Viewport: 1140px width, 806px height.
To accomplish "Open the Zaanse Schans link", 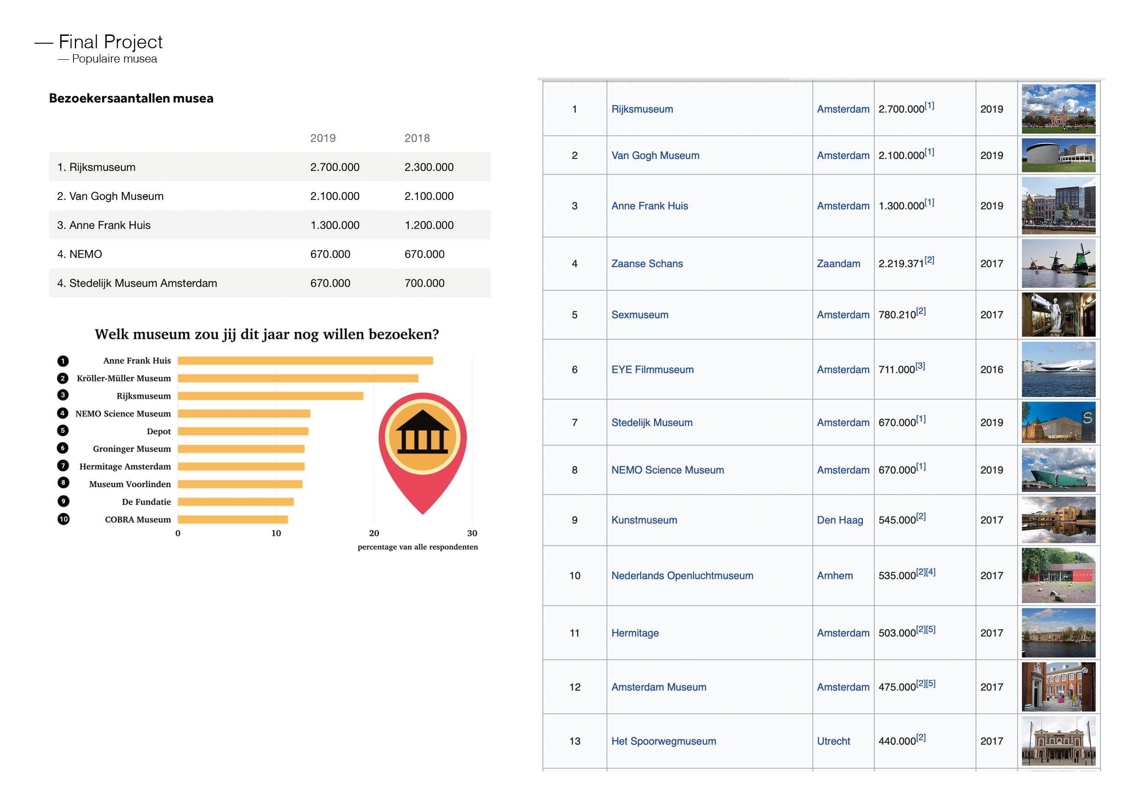I will pos(647,264).
